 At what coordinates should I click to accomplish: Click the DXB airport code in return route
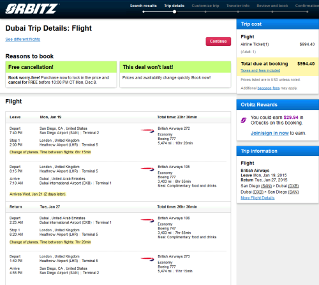(258, 192)
